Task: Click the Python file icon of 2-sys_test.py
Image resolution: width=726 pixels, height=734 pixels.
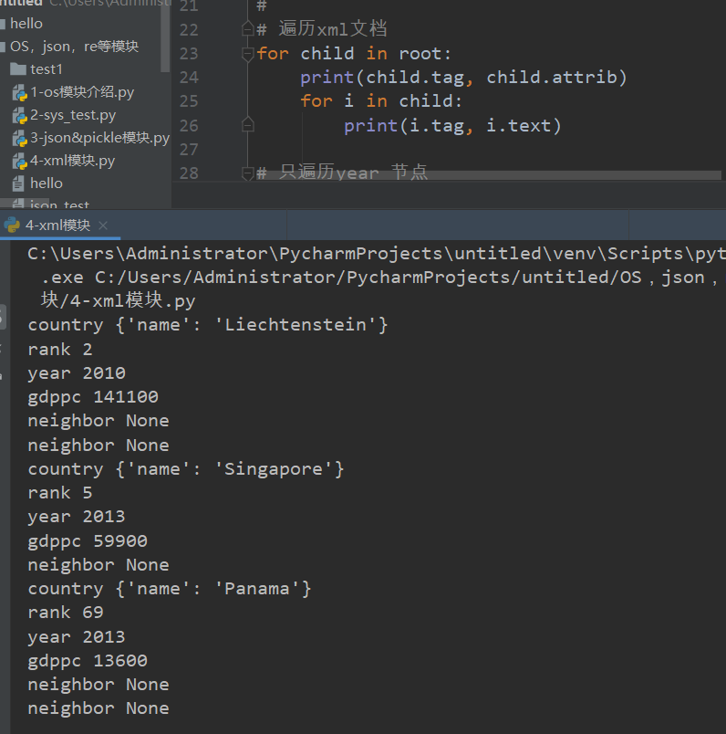Action: 20,116
